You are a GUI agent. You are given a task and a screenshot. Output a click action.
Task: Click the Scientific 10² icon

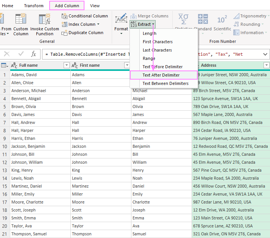pos(222,19)
